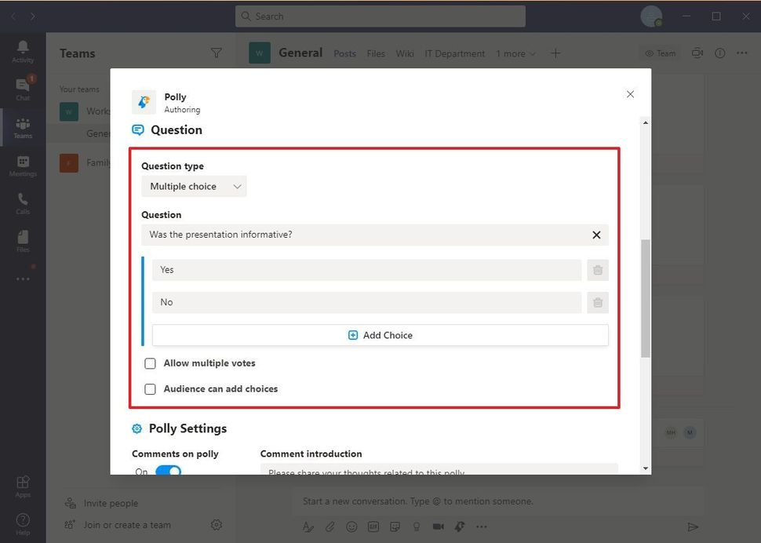The width and height of the screenshot is (761, 543).
Task: Open the emoji picker in the compose bar
Action: pos(351,527)
